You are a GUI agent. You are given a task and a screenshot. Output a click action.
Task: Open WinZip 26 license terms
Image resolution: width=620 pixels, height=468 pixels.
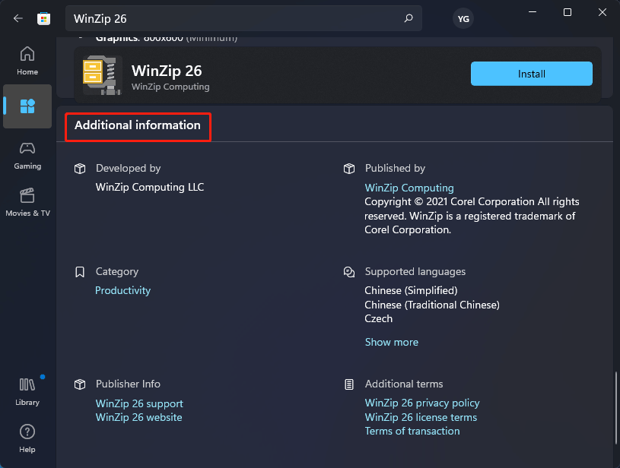421,417
